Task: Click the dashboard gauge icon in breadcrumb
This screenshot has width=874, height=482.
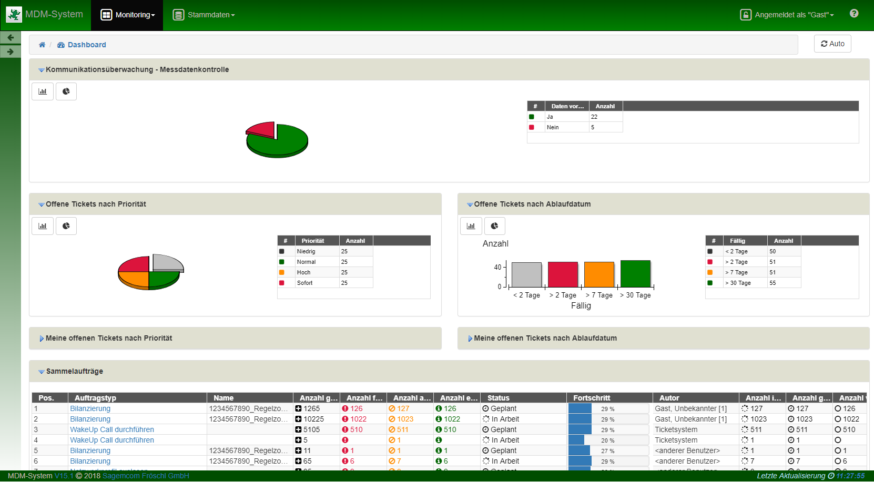Action: 61,45
